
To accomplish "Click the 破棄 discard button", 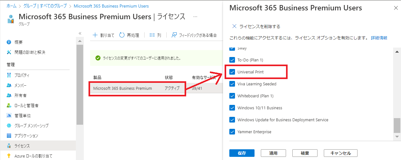I will click(x=305, y=153).
